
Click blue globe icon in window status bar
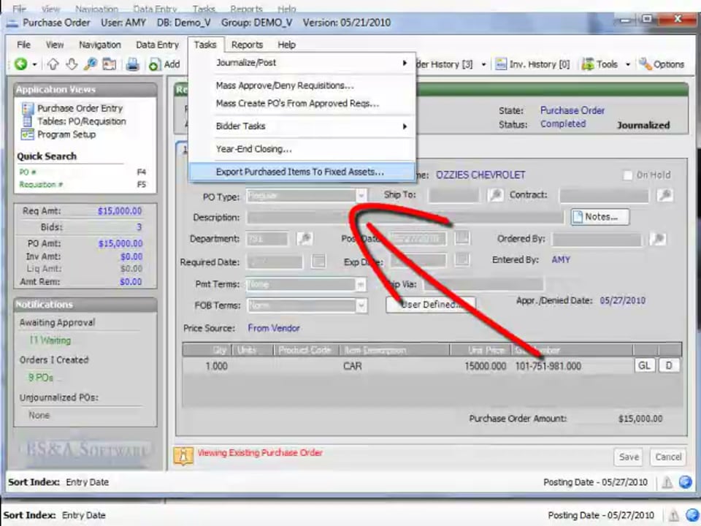click(x=686, y=481)
